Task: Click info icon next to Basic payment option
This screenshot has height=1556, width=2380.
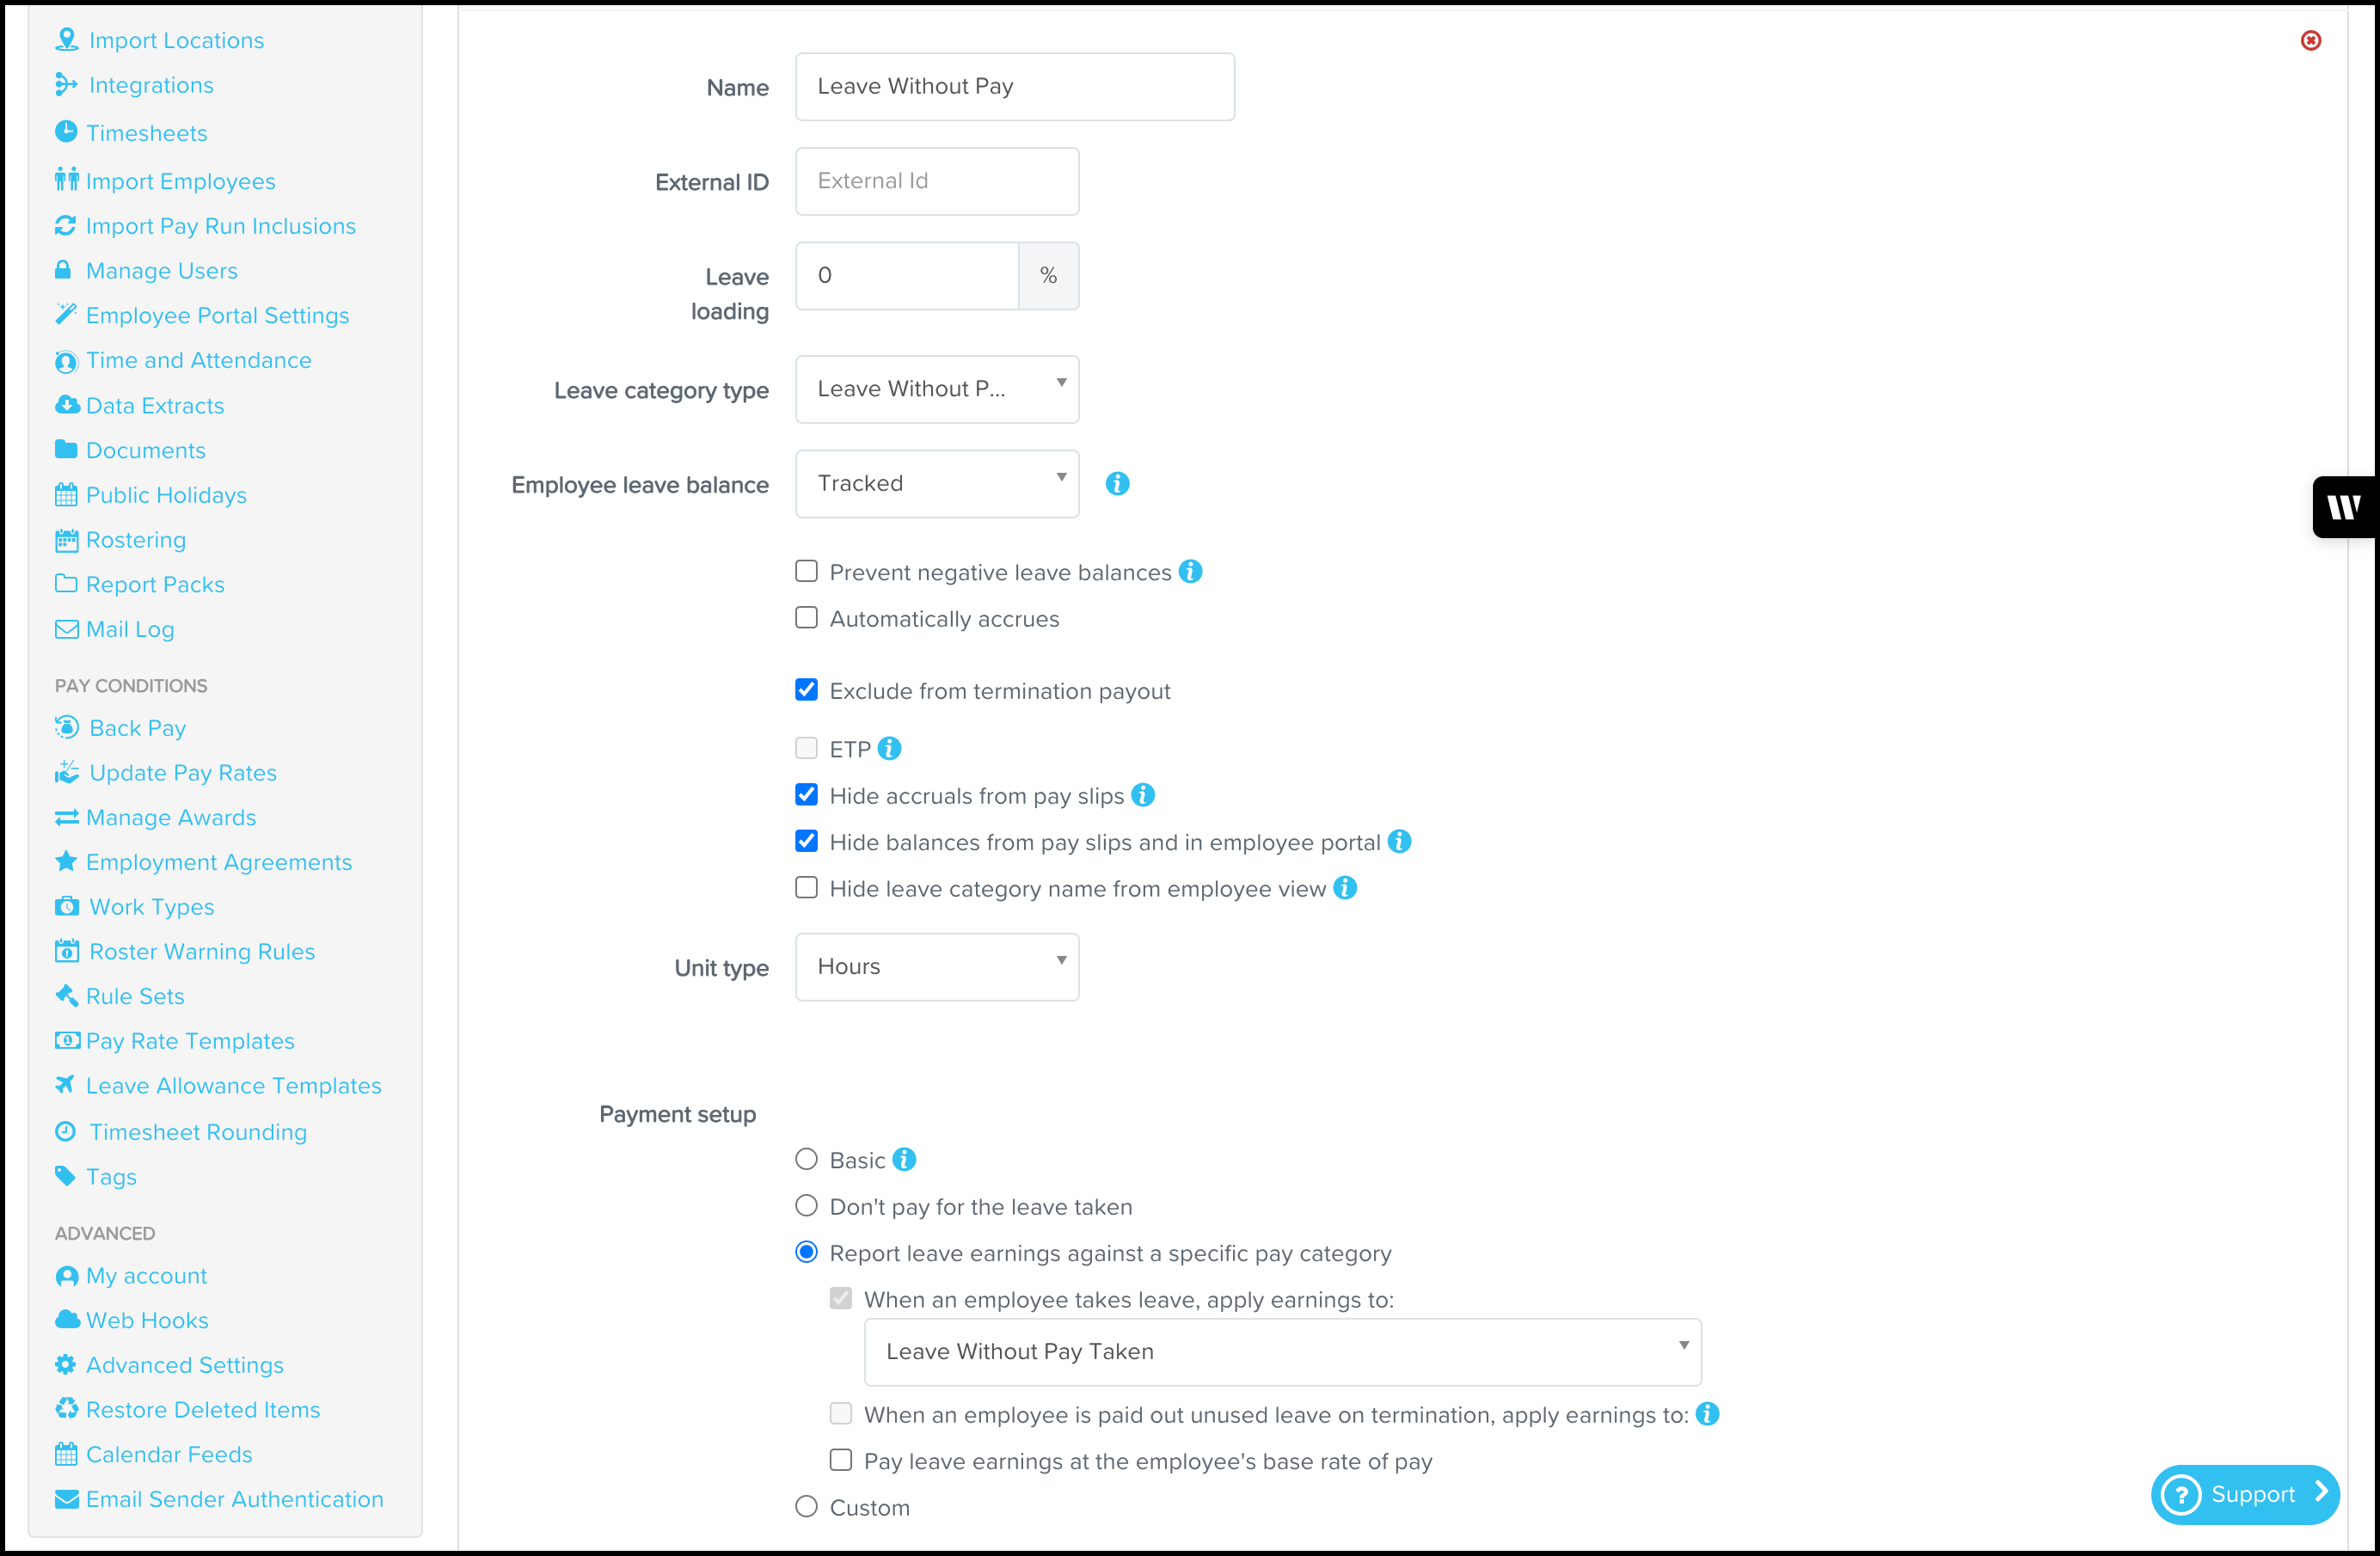Action: [x=904, y=1159]
